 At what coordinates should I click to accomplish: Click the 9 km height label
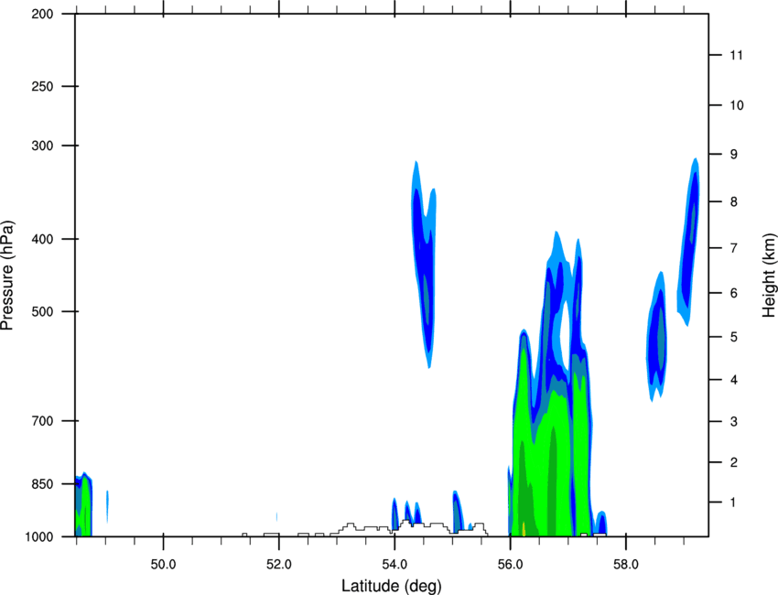pyautogui.click(x=734, y=155)
